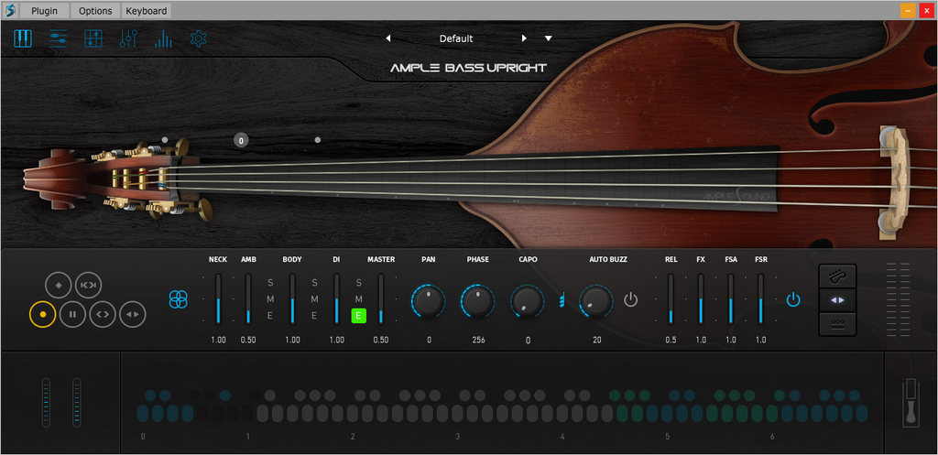The image size is (938, 455).
Task: Click the FSR slider
Action: 761,299
